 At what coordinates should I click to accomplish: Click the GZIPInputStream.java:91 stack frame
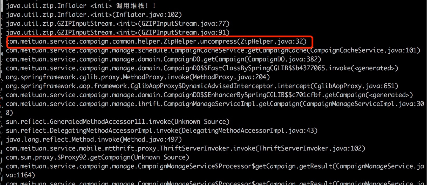point(118,32)
